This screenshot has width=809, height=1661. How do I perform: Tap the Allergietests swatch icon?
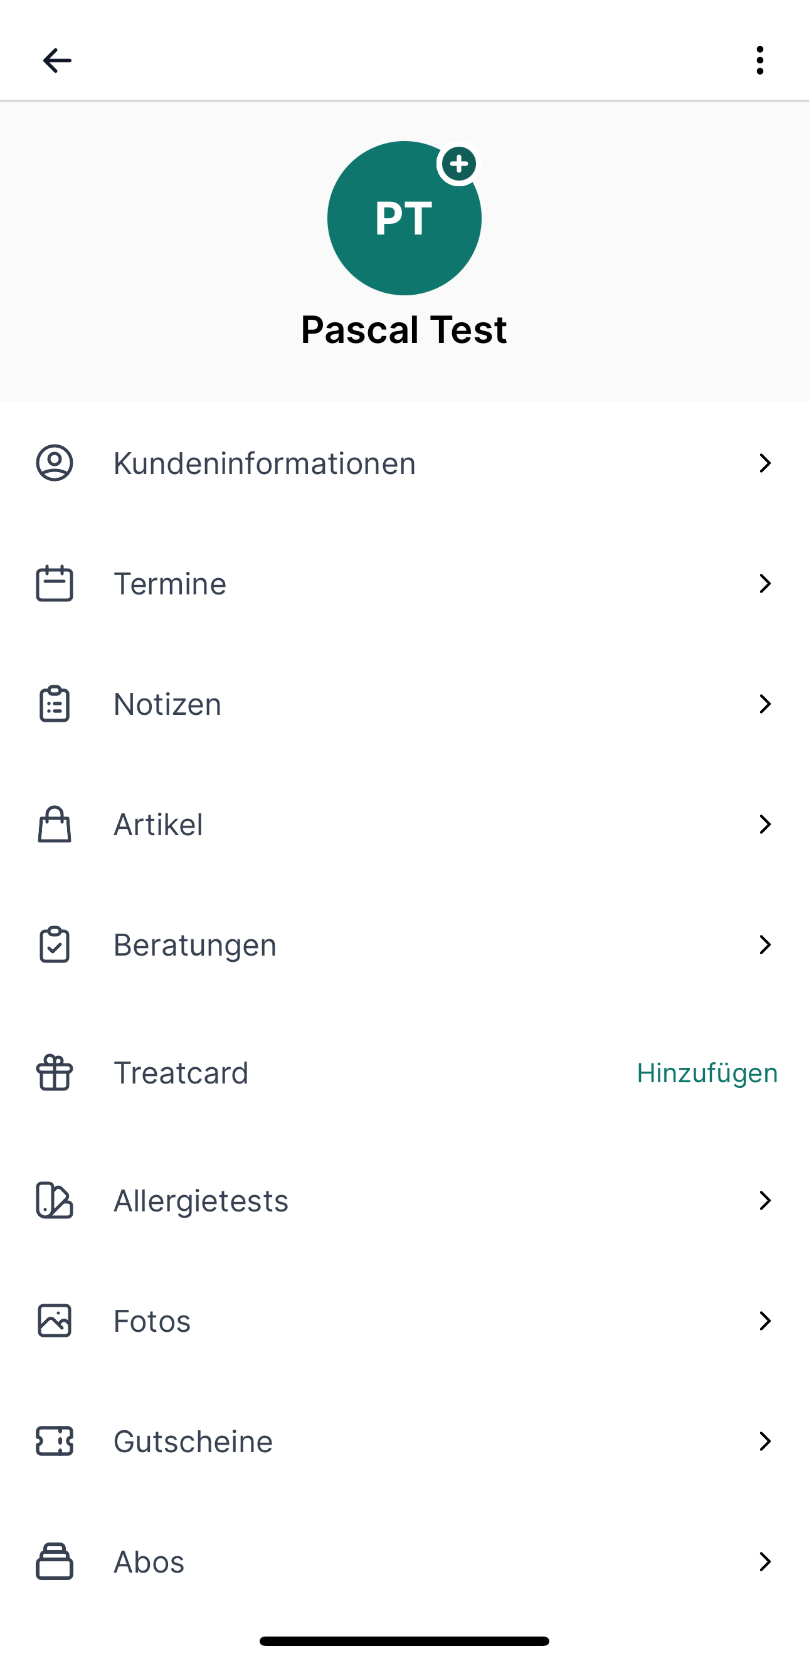point(54,1201)
